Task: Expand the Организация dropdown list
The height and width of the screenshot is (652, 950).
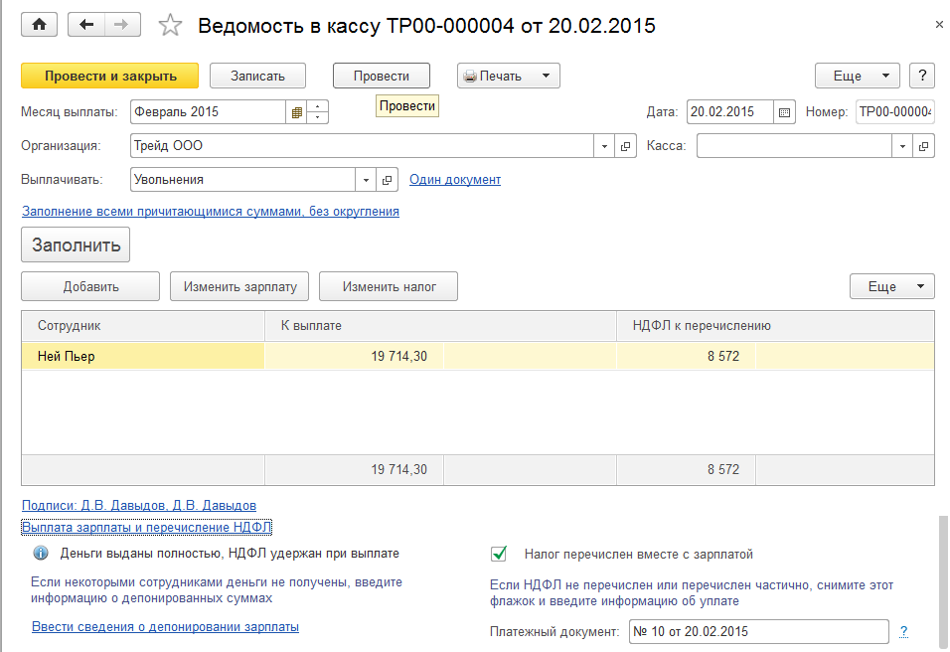Action: [605, 146]
